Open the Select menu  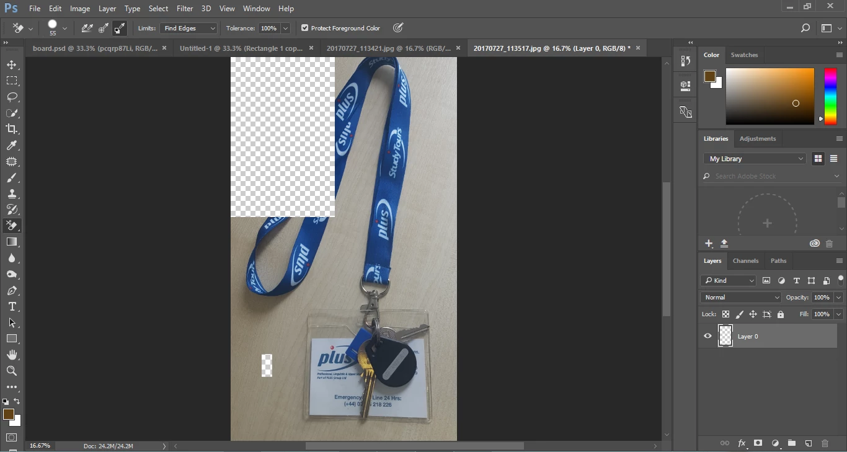(x=158, y=9)
